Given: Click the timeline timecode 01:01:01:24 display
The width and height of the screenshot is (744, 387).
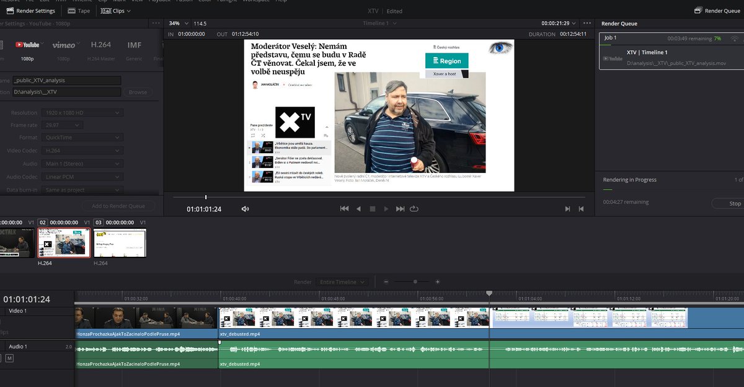Looking at the screenshot, I should pos(26,300).
